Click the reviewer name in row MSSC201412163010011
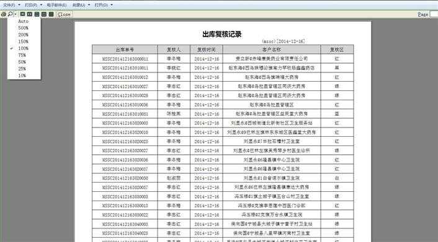 point(174,68)
